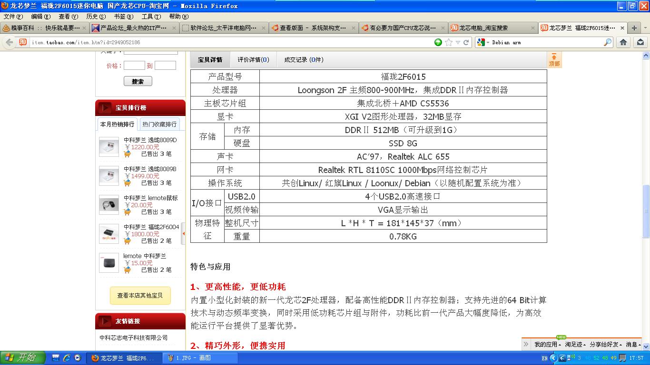650x365 pixels.
Task: Open the 中科梦兰 逸珑8089B product link
Action: coord(150,169)
